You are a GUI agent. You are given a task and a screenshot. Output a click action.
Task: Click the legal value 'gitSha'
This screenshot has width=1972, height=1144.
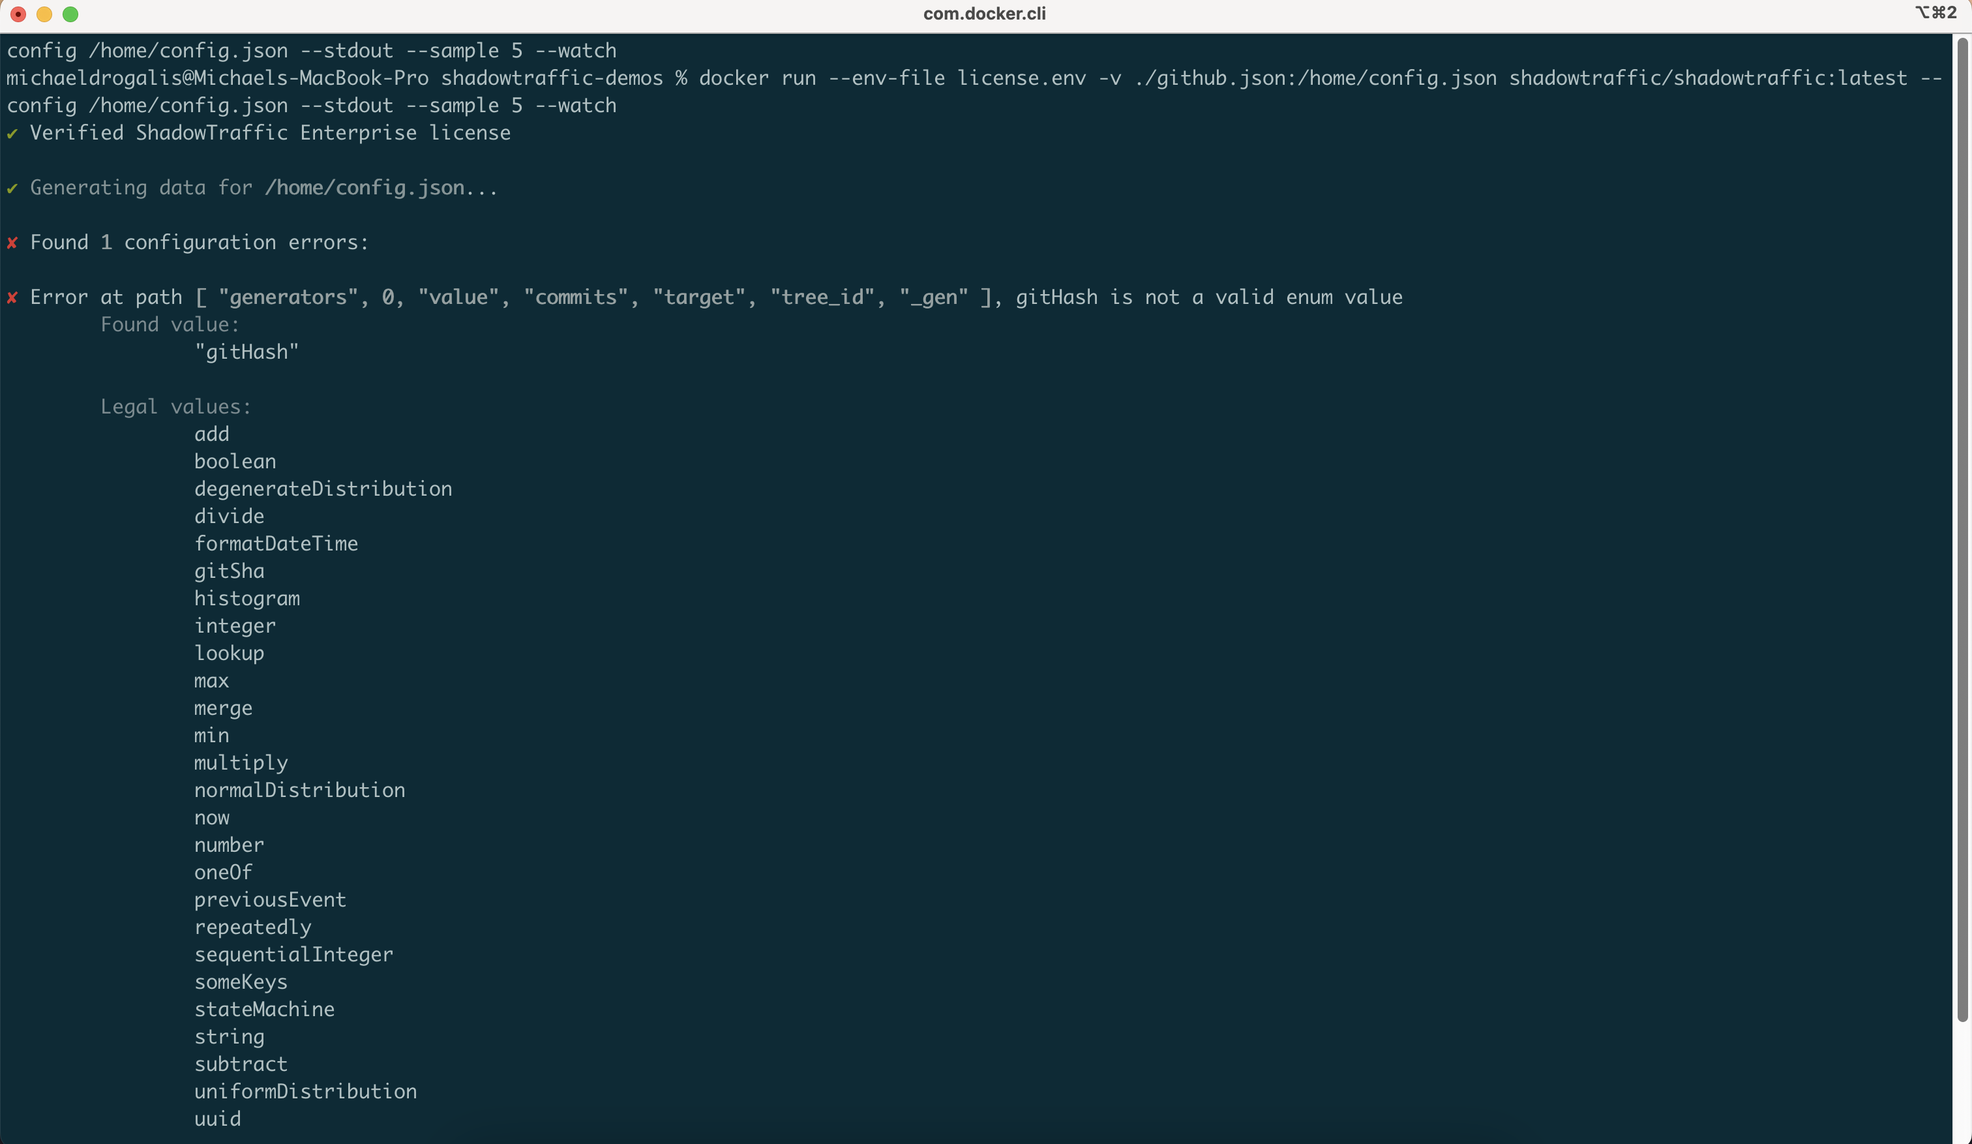coord(230,571)
